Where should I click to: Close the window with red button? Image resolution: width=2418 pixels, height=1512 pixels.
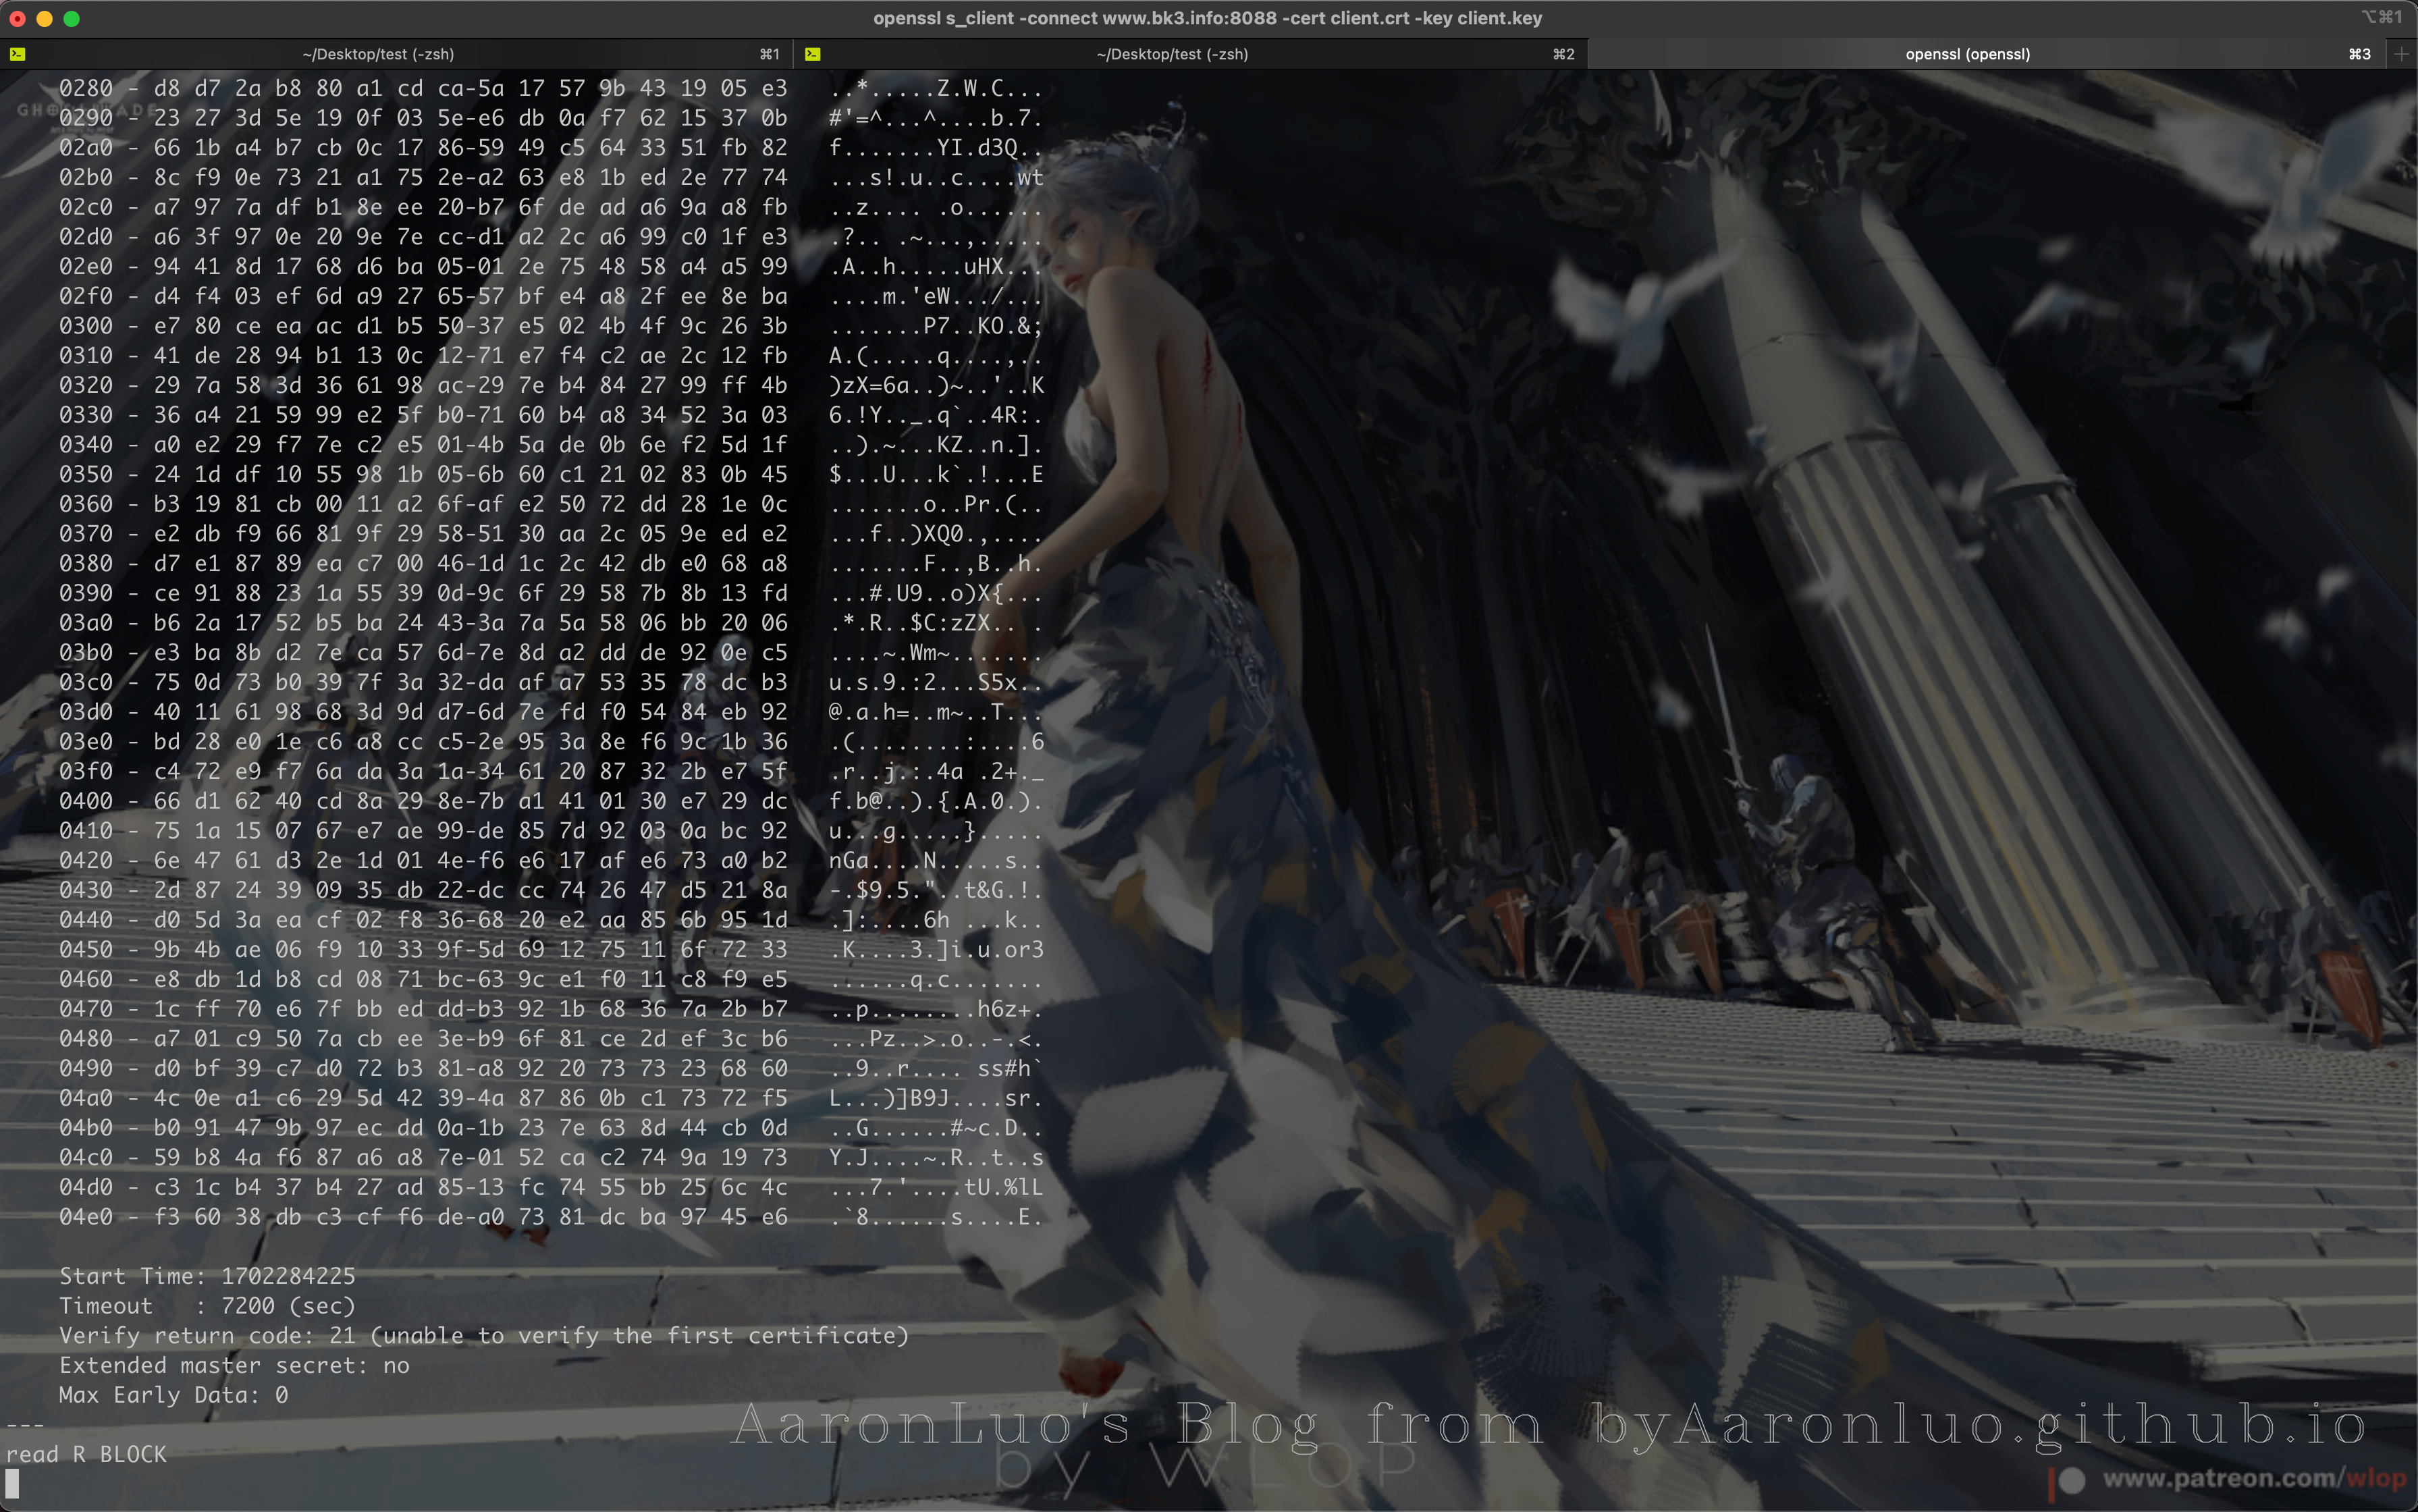coord(17,18)
